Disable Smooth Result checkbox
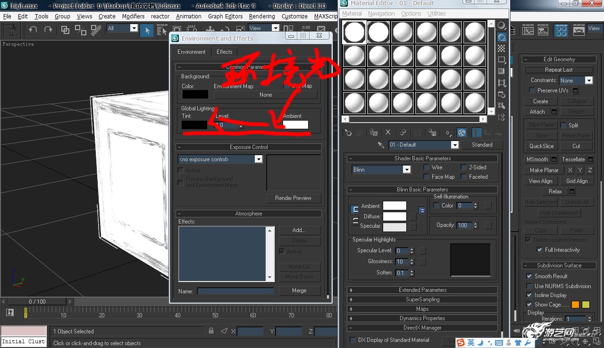The width and height of the screenshot is (604, 348). point(529,276)
